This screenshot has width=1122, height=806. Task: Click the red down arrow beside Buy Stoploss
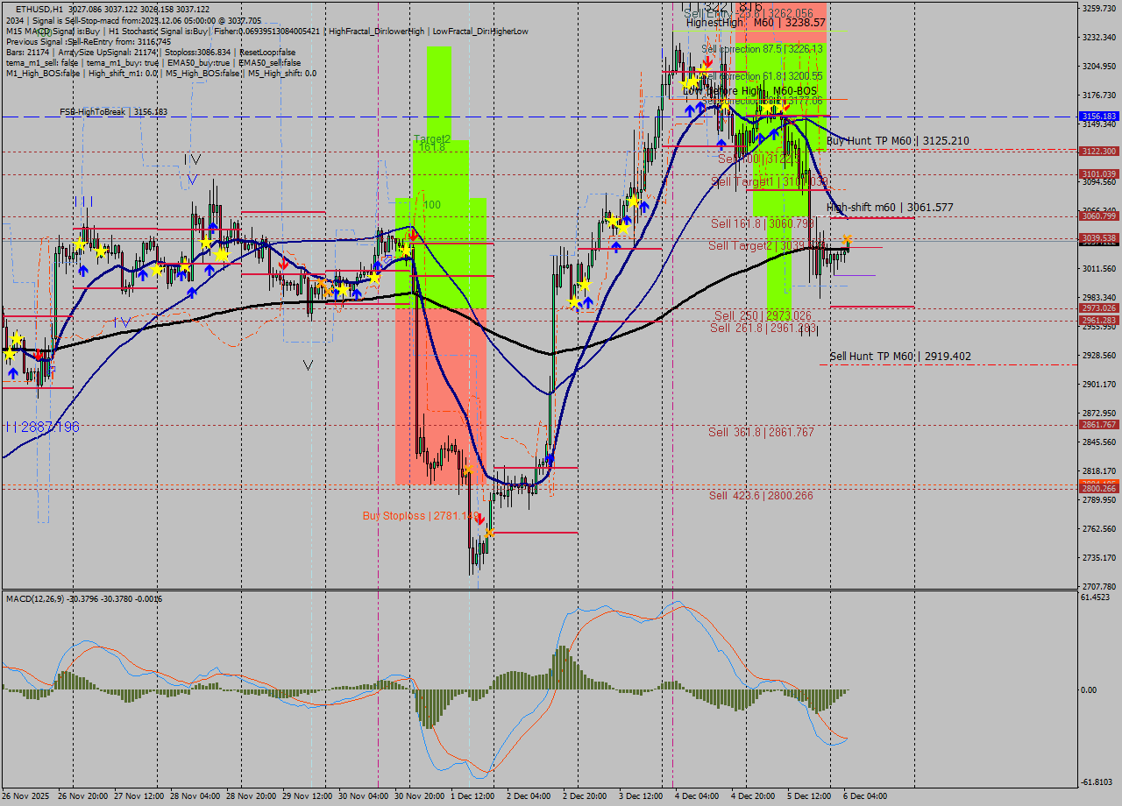tap(480, 519)
